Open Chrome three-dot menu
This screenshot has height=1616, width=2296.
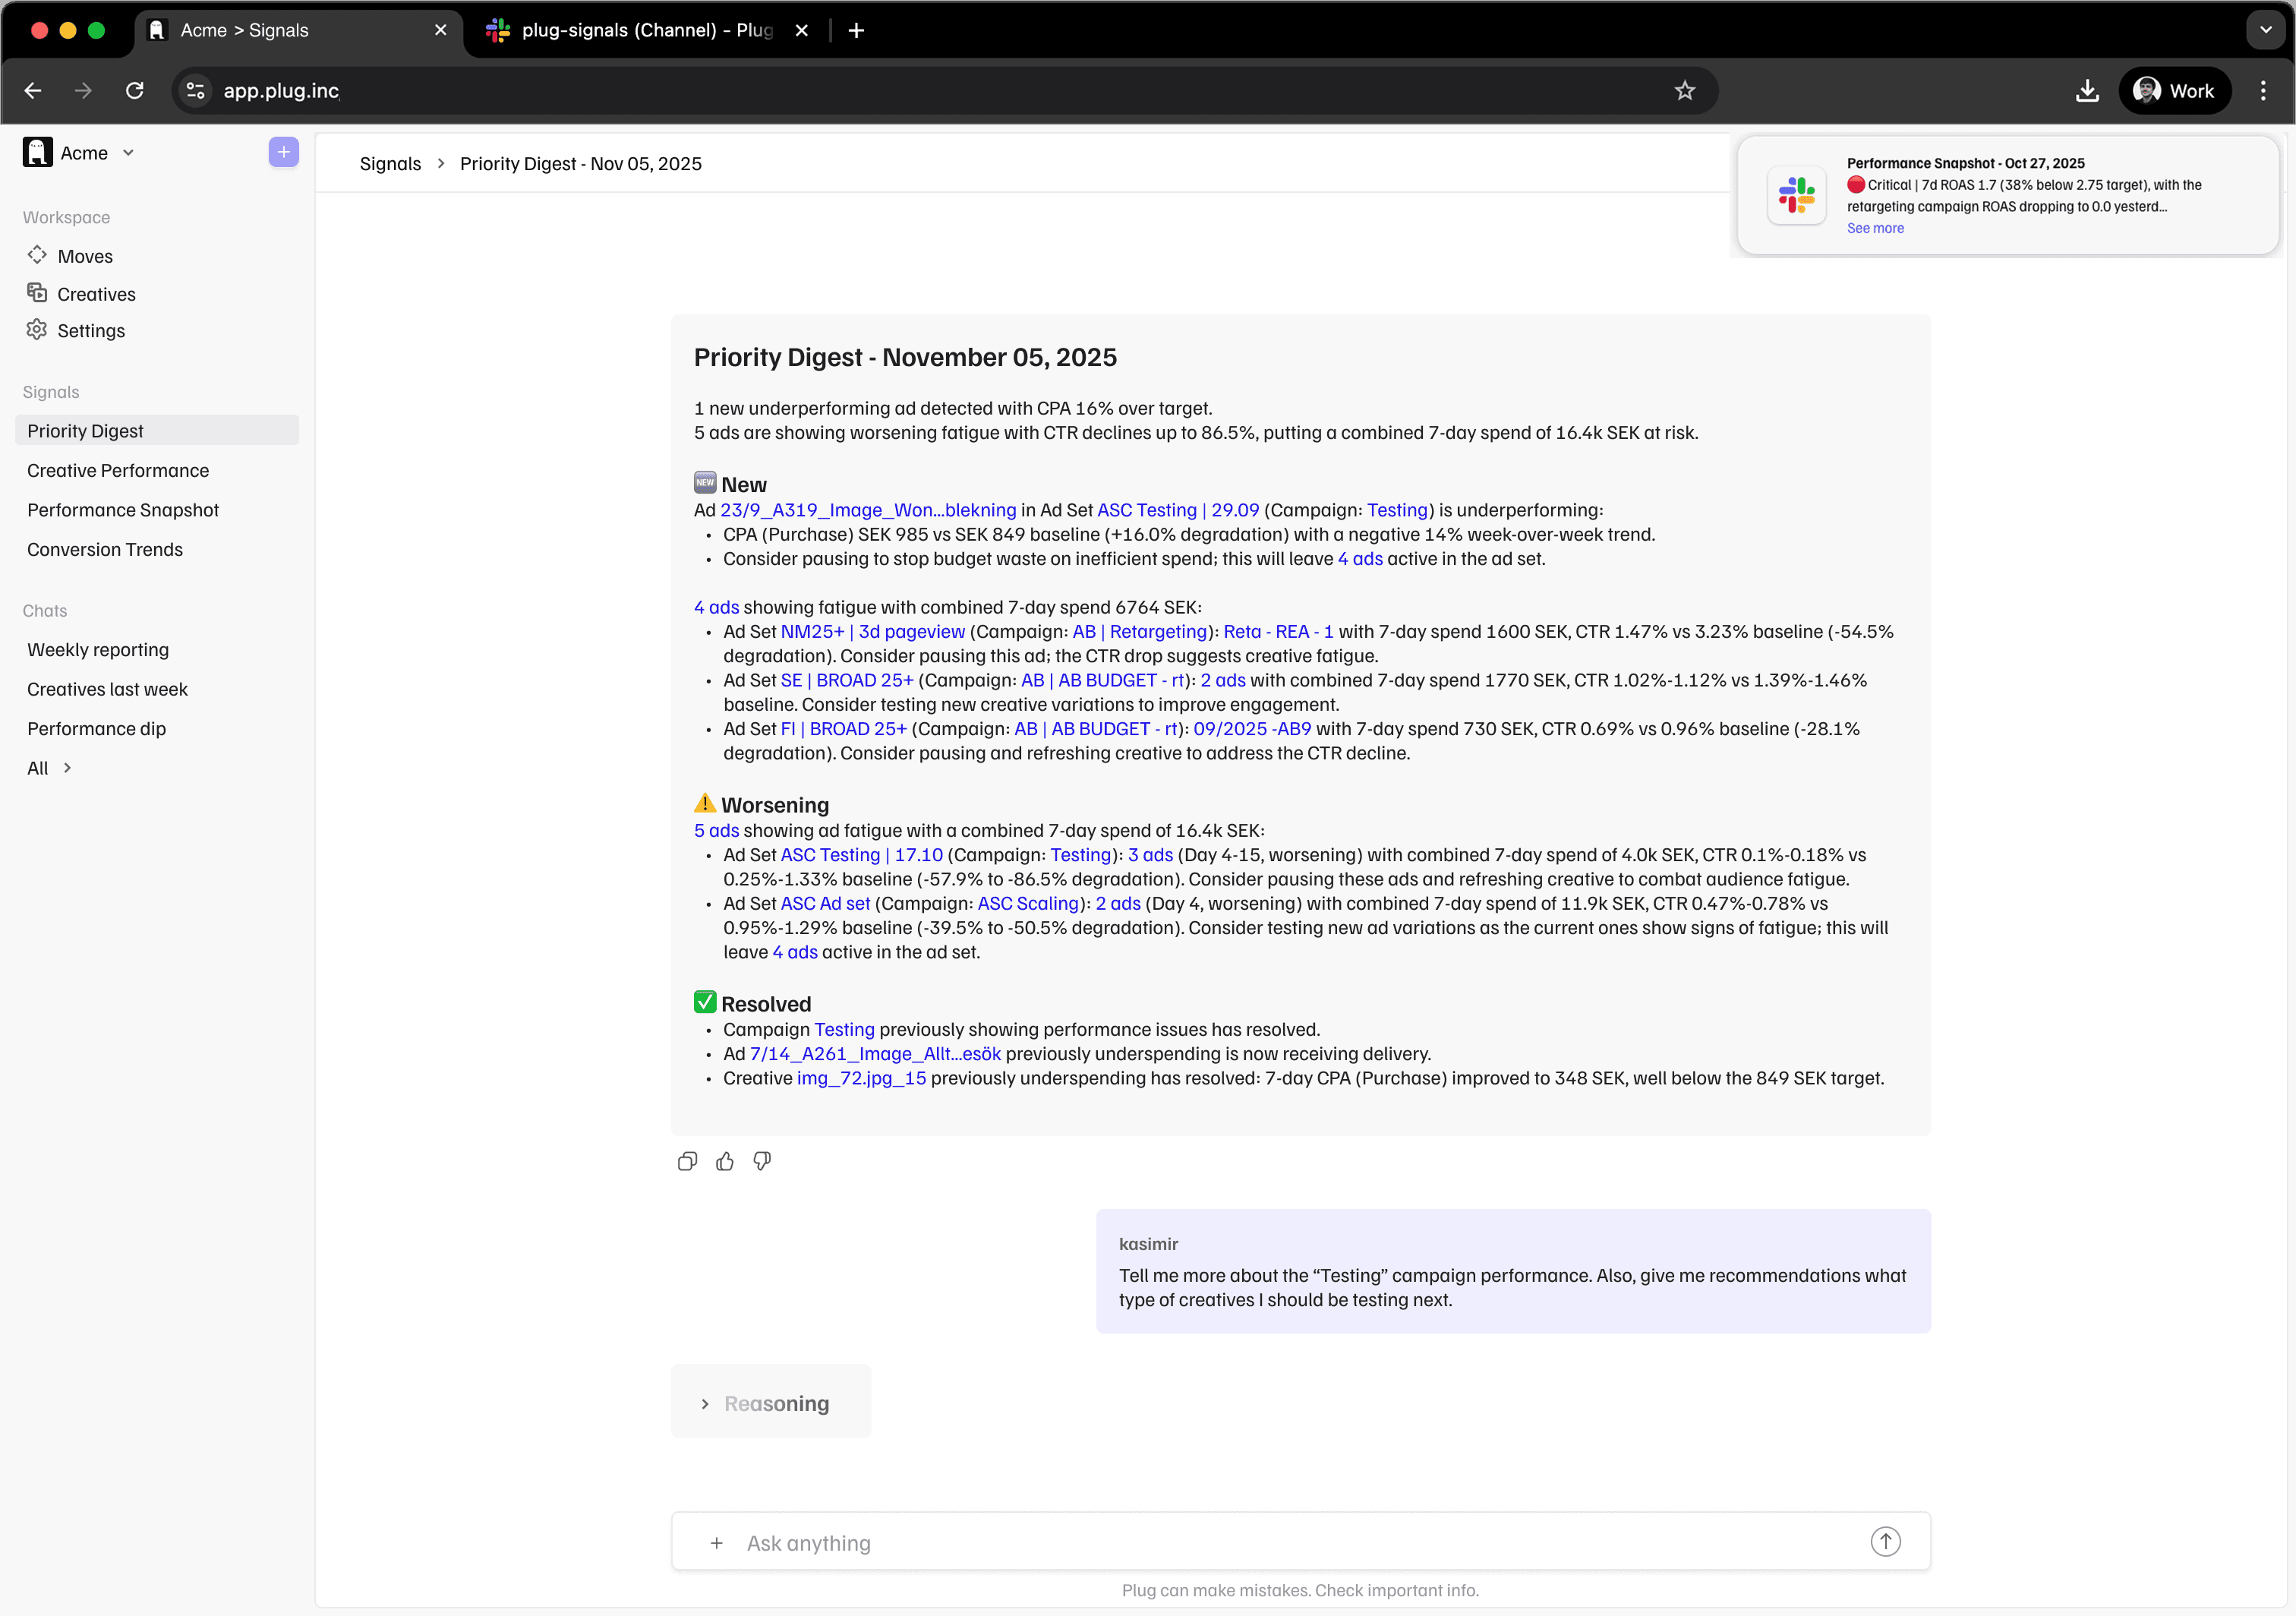pyautogui.click(x=2263, y=91)
